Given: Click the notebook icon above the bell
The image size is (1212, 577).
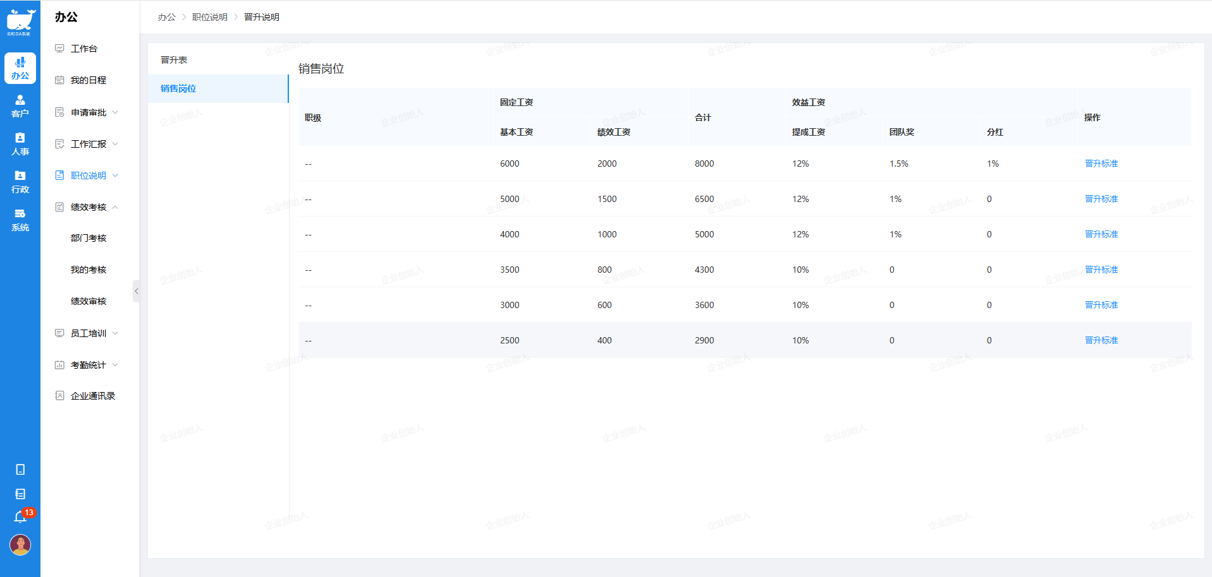Looking at the screenshot, I should point(20,494).
